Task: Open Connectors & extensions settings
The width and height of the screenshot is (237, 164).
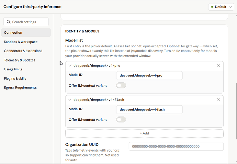Action: [23, 51]
